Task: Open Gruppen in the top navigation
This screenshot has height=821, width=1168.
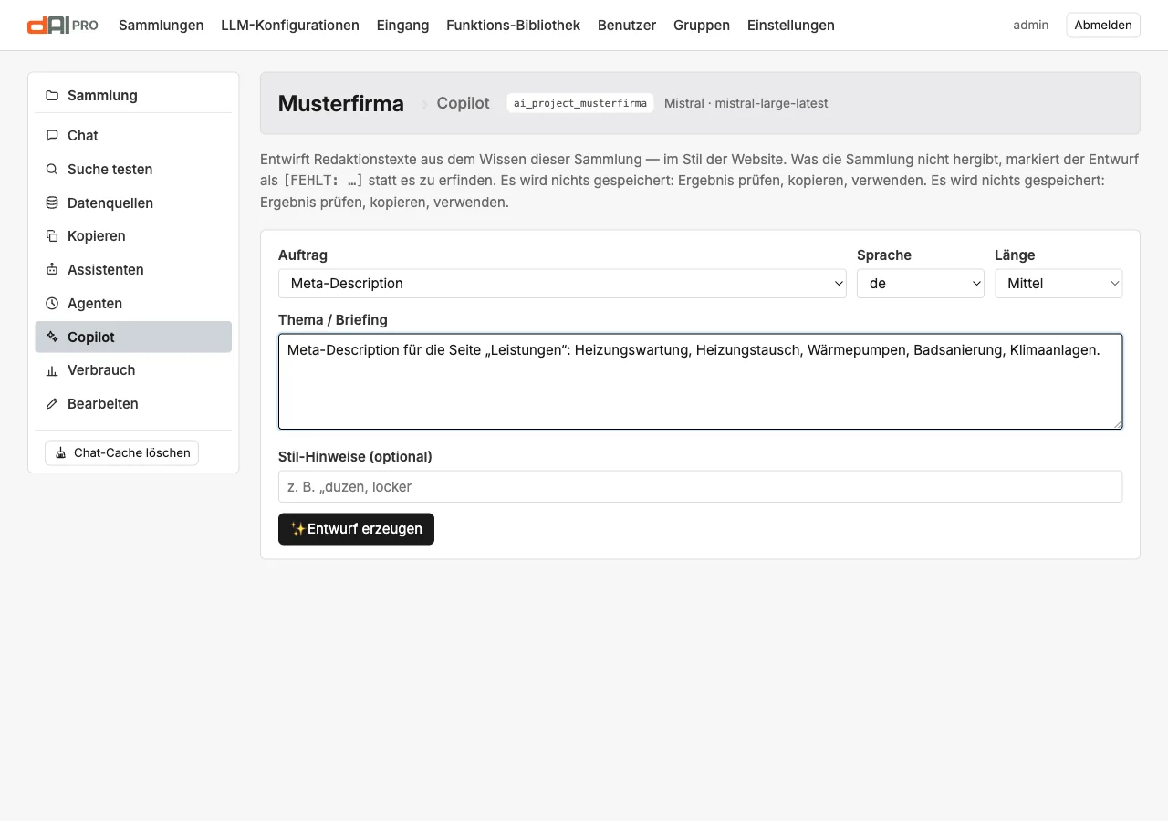Action: tap(702, 26)
